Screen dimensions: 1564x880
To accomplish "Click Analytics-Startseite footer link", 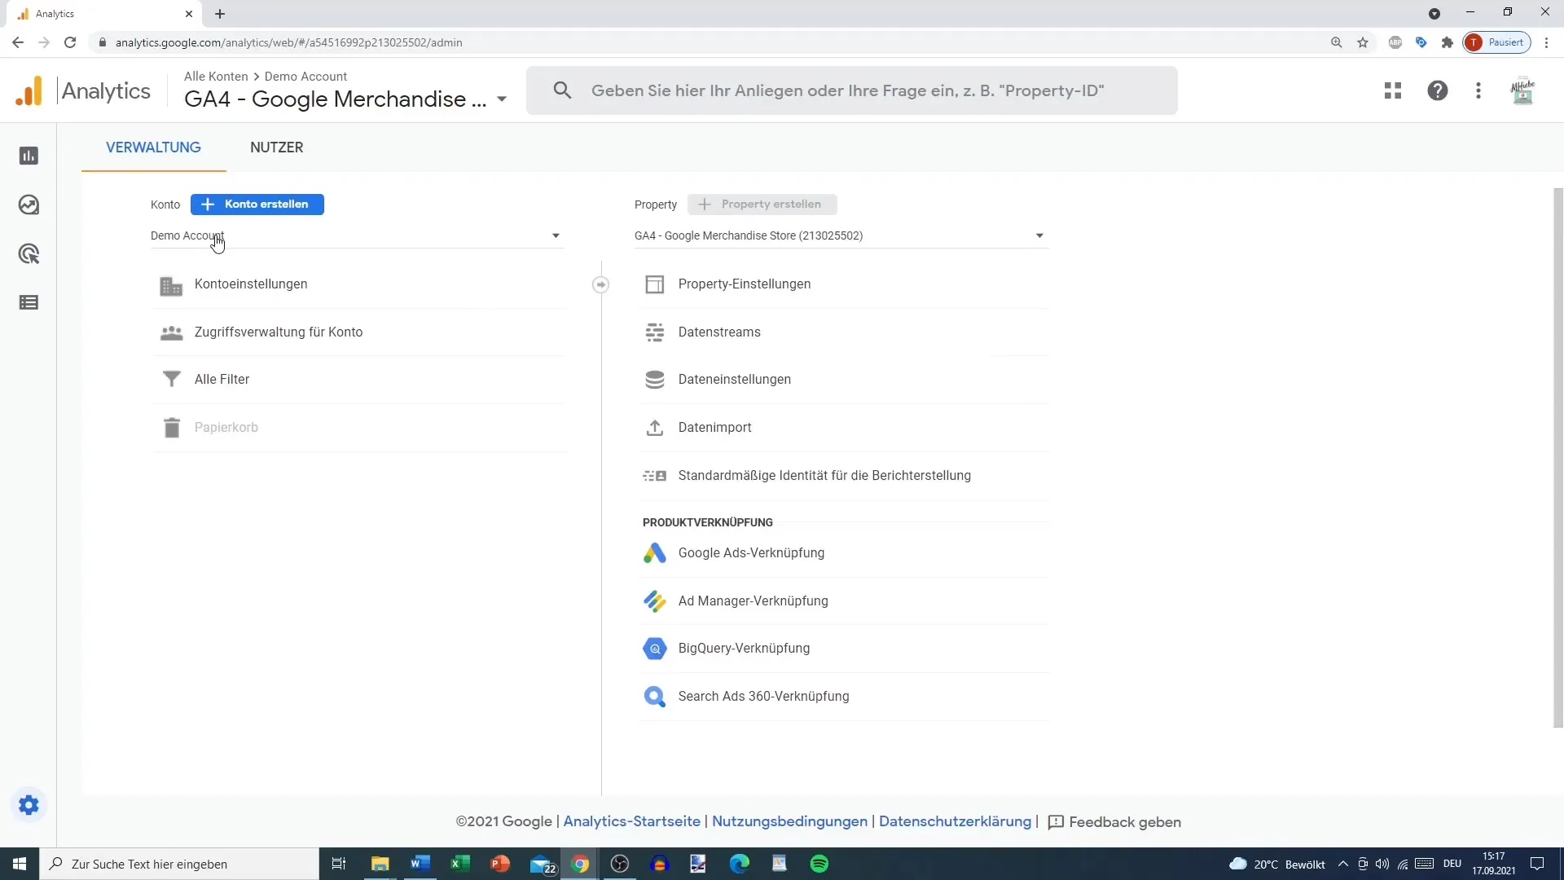I will 630,821.
